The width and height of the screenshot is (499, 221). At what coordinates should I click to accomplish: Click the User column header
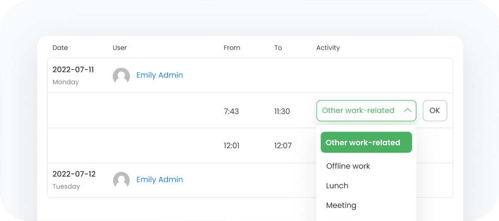point(120,48)
